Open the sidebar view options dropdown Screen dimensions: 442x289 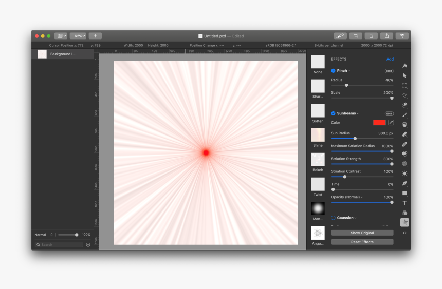click(61, 36)
